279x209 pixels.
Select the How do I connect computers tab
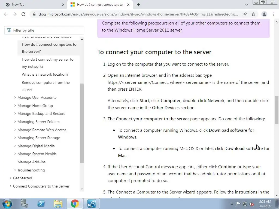[x=100, y=5]
